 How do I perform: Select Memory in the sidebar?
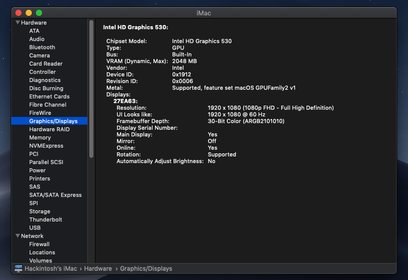40,137
